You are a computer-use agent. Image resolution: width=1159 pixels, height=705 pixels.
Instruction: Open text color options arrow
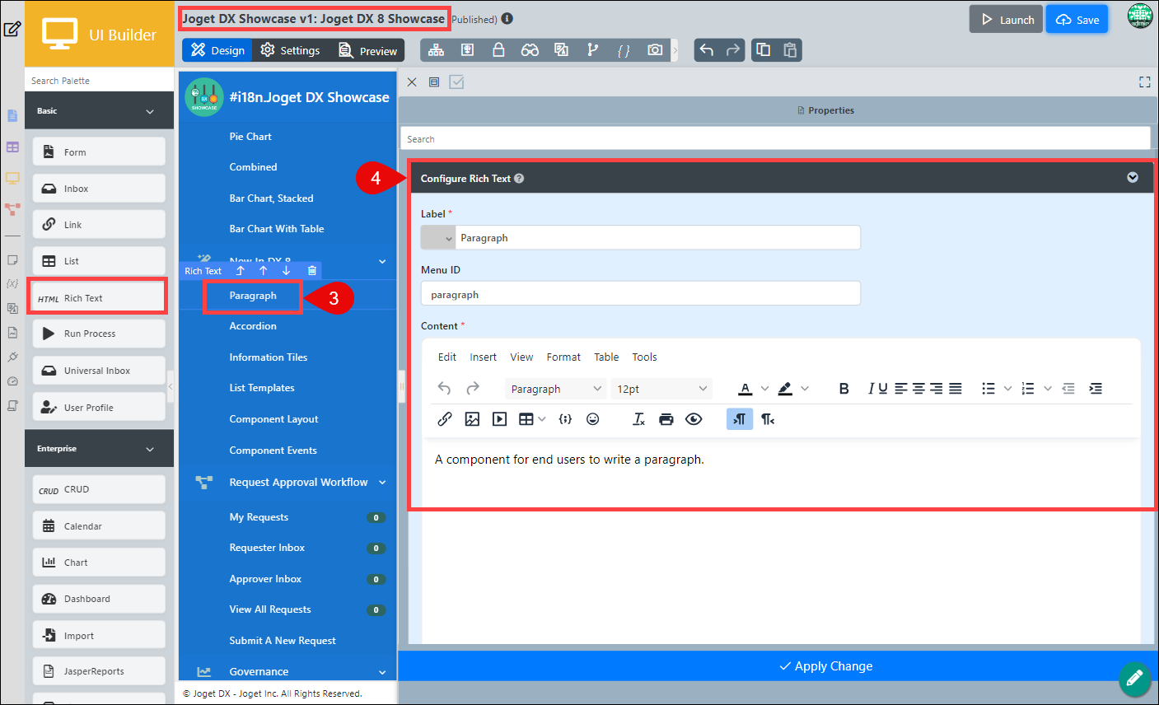pos(764,389)
